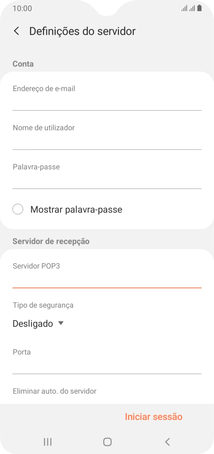Select the Mostrar palavra-passe radio button

point(18,209)
